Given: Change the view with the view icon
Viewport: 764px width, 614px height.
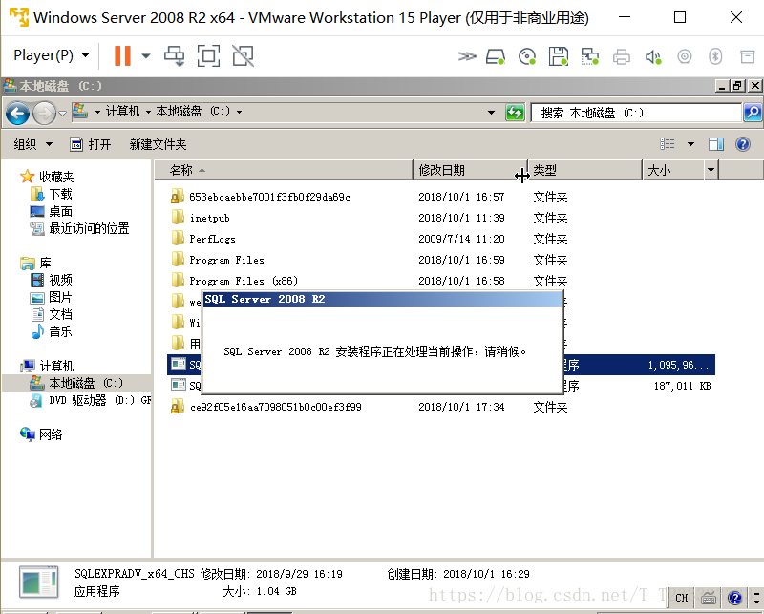Looking at the screenshot, I should pos(668,144).
